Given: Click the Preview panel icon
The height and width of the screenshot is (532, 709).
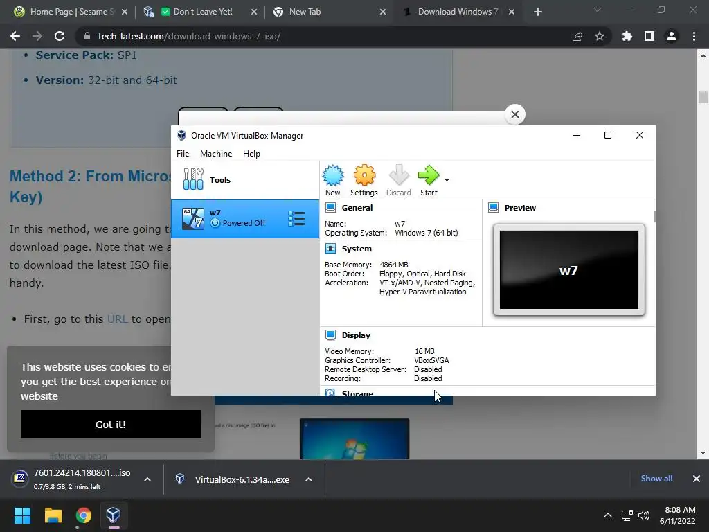Looking at the screenshot, I should 493,208.
